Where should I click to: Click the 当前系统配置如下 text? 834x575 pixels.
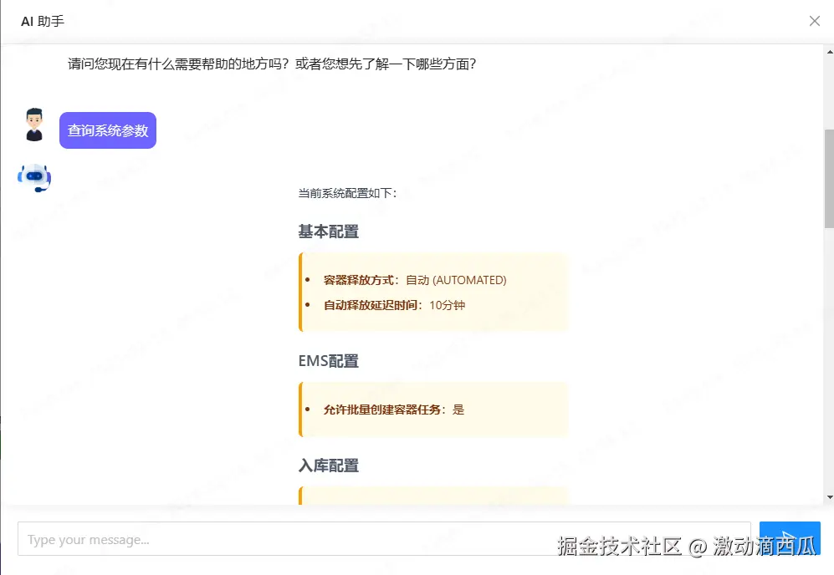347,193
